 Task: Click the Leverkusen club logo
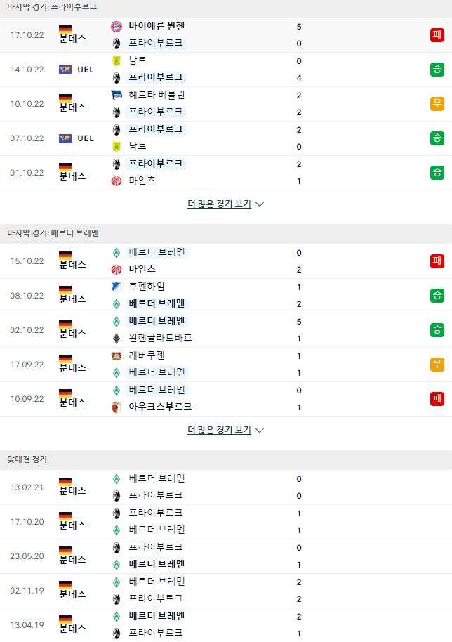pyautogui.click(x=117, y=356)
